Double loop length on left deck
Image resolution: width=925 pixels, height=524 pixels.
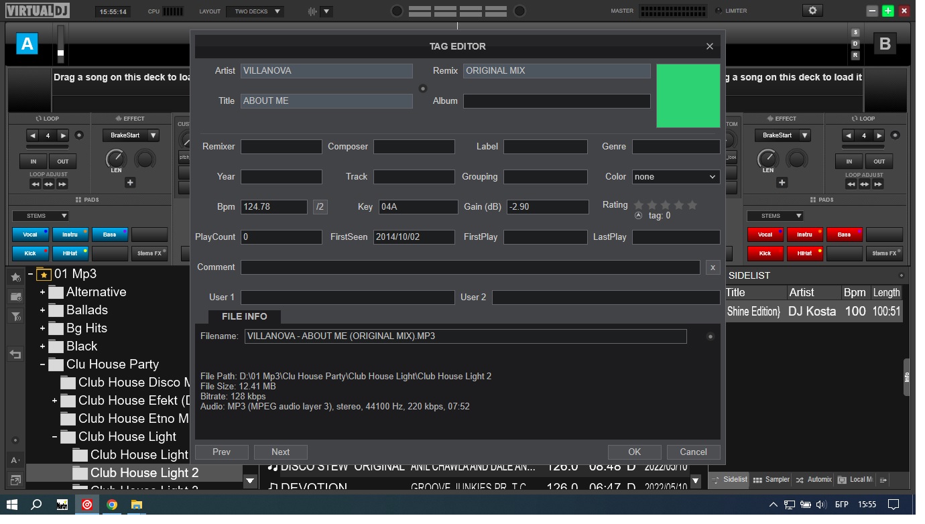click(x=63, y=135)
